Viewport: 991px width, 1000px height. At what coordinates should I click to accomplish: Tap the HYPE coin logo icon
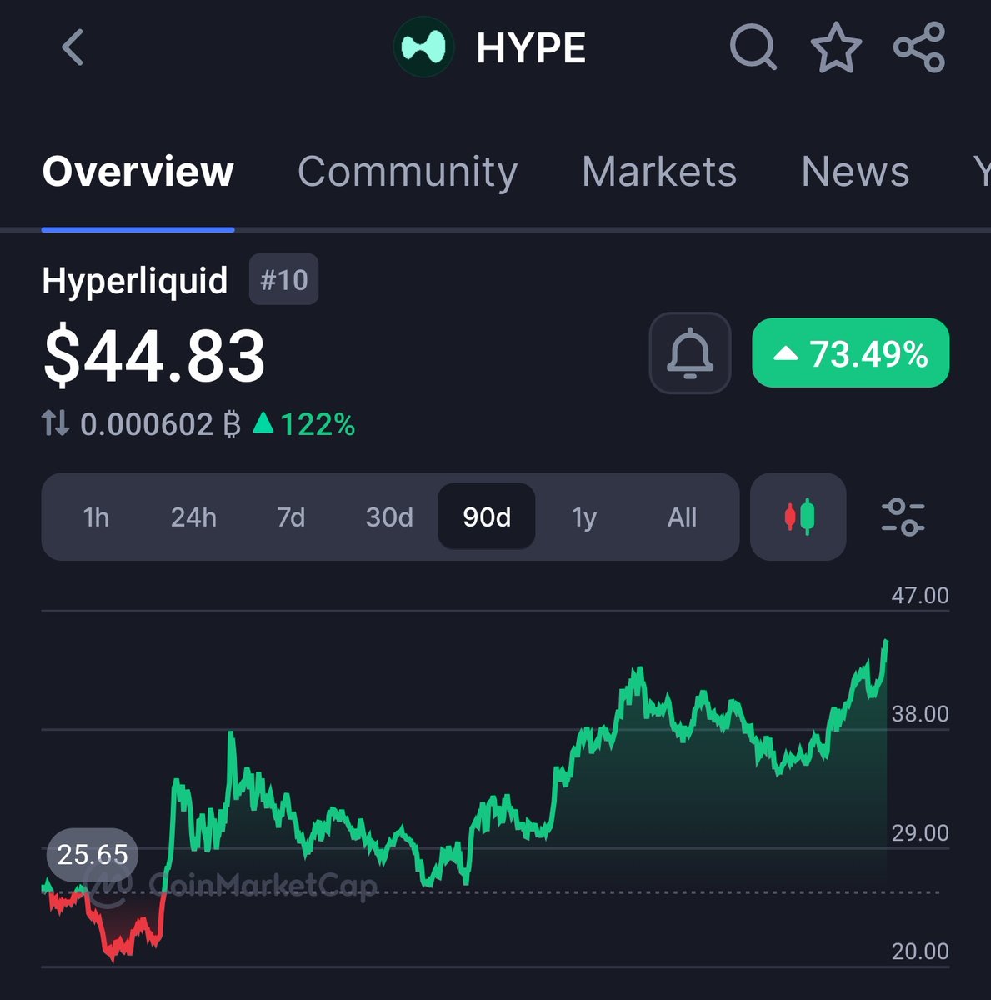424,47
